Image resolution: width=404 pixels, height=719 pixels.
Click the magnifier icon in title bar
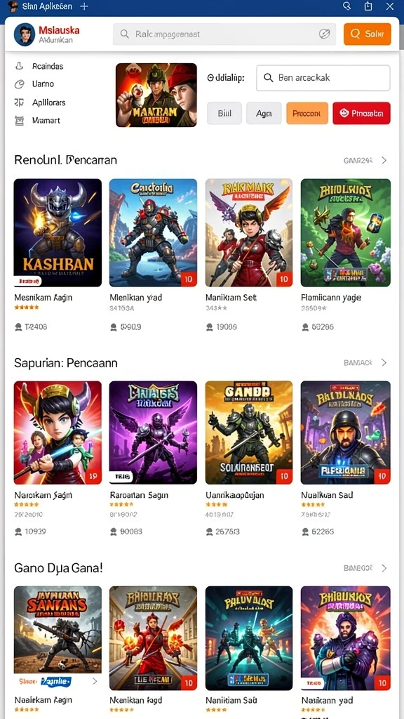tap(346, 6)
